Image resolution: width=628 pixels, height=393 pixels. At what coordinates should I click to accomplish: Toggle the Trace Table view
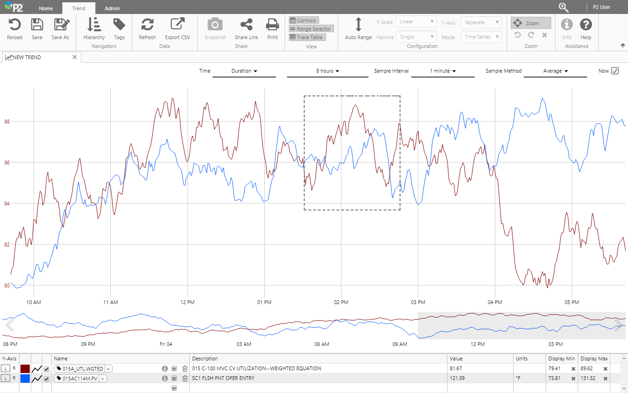click(x=307, y=37)
